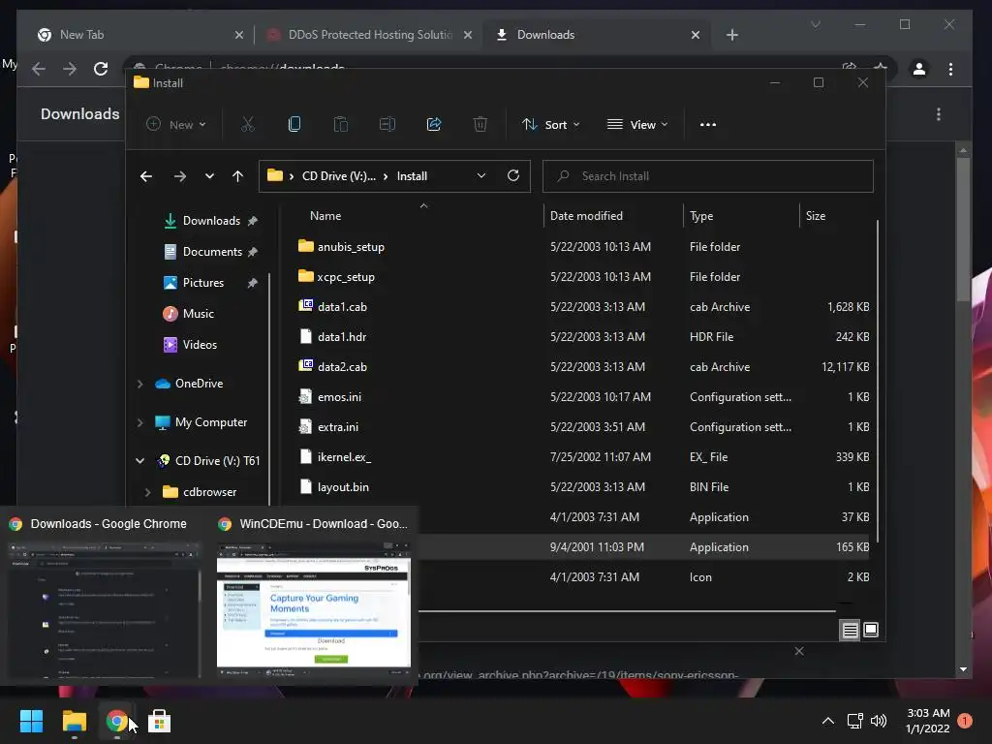The height and width of the screenshot is (744, 992).
Task: Switch to large thumbnails view layout icon
Action: click(871, 630)
